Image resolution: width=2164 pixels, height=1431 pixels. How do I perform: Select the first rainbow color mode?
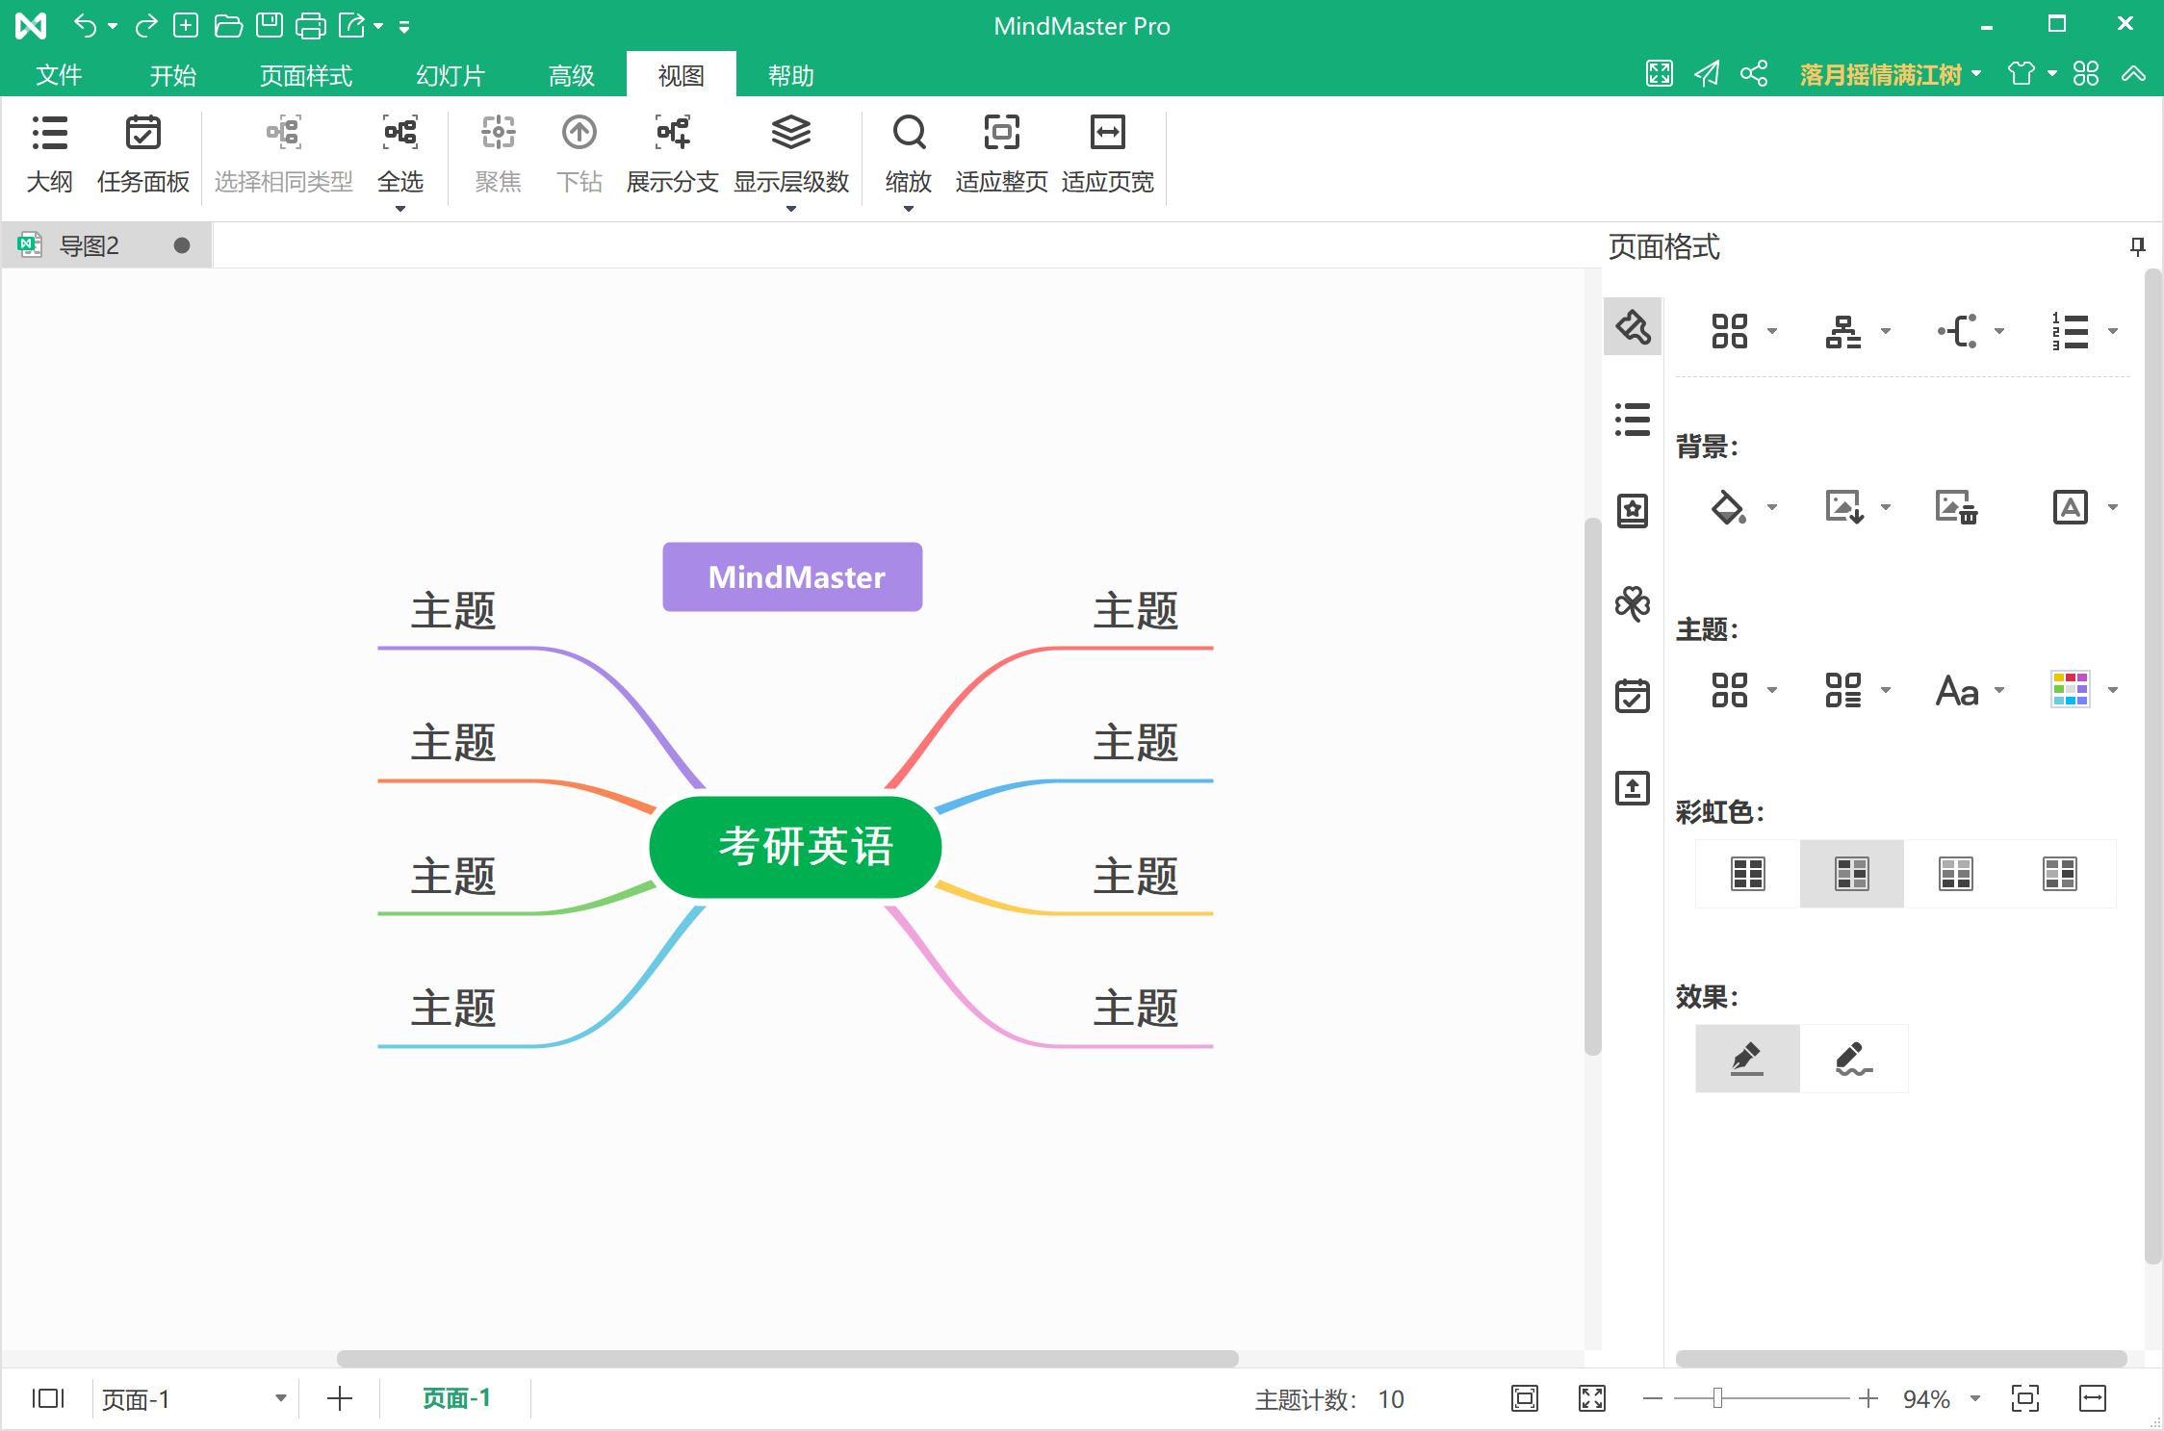pos(1748,874)
